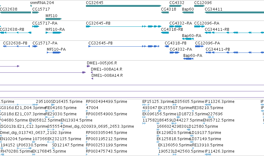Select the CG32638-RB transcript label
The image size is (264, 156).
(x=12, y=30)
